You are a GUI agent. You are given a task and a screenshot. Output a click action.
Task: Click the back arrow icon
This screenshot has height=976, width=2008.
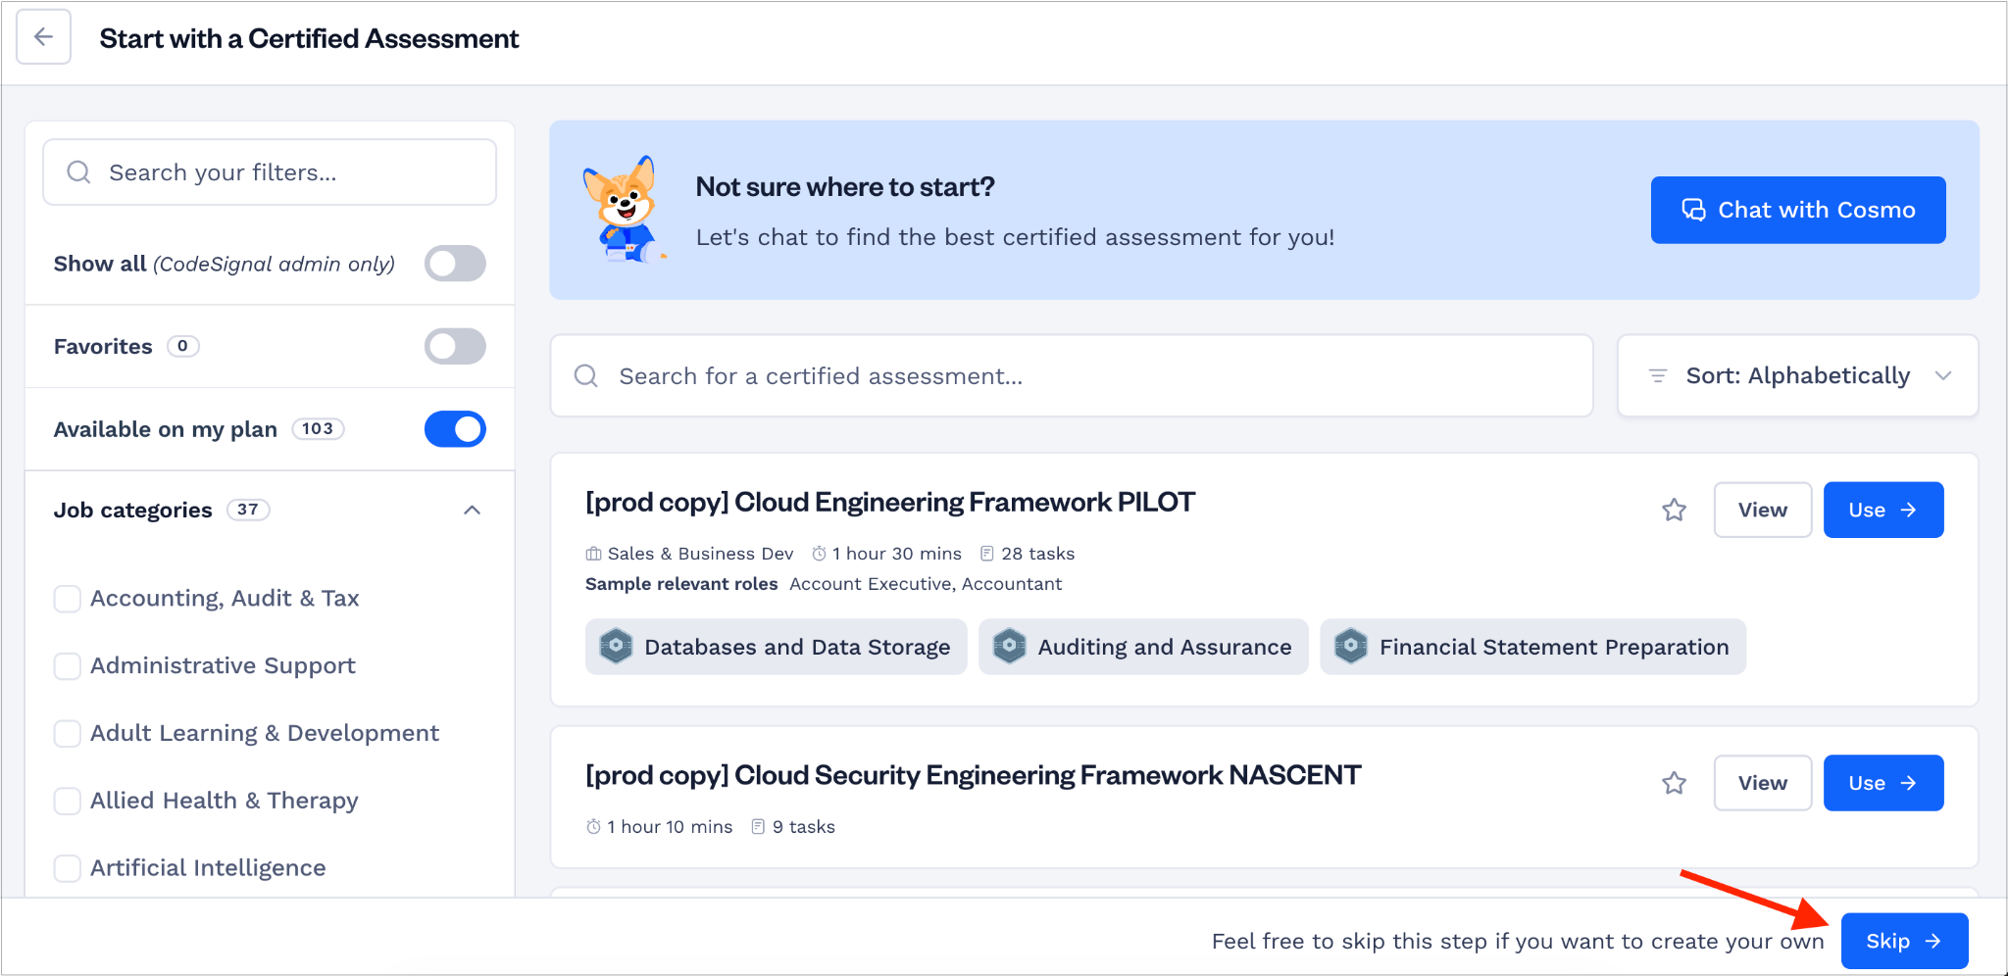point(43,37)
